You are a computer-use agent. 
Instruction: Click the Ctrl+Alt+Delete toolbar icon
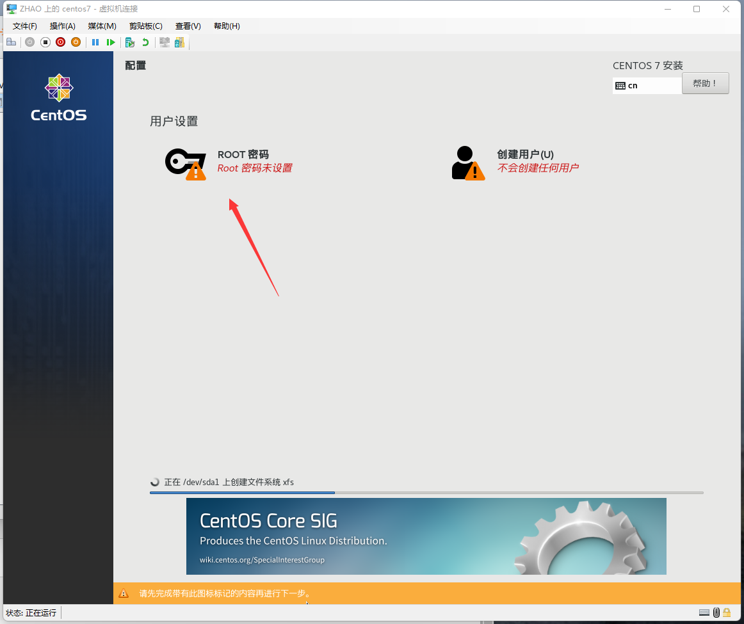pos(12,42)
